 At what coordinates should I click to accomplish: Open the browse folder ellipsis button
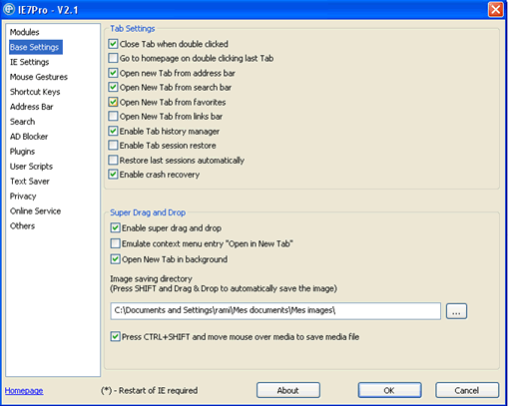(x=456, y=311)
